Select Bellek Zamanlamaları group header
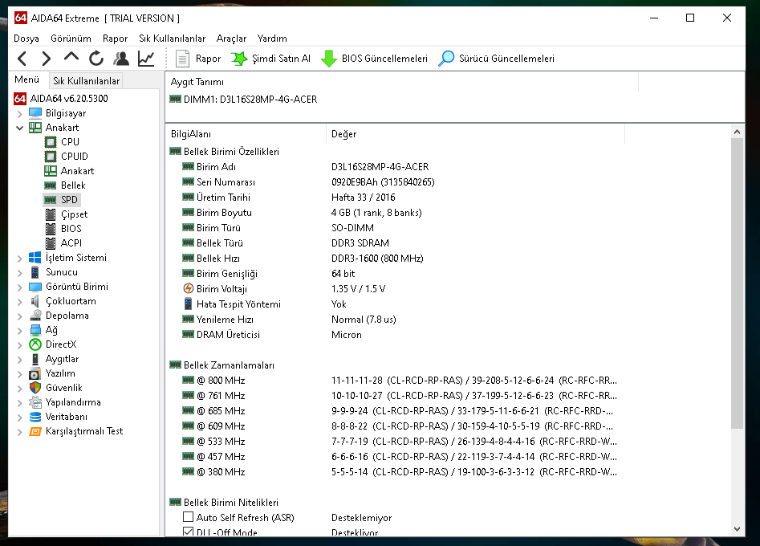The image size is (760, 546). coord(222,365)
